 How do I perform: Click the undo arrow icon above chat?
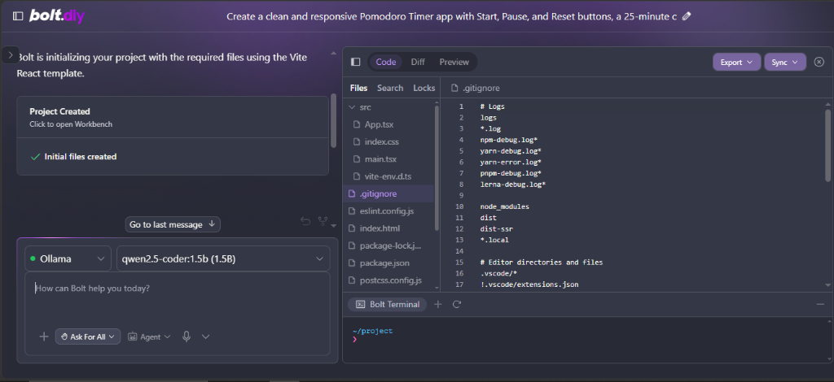coord(305,221)
